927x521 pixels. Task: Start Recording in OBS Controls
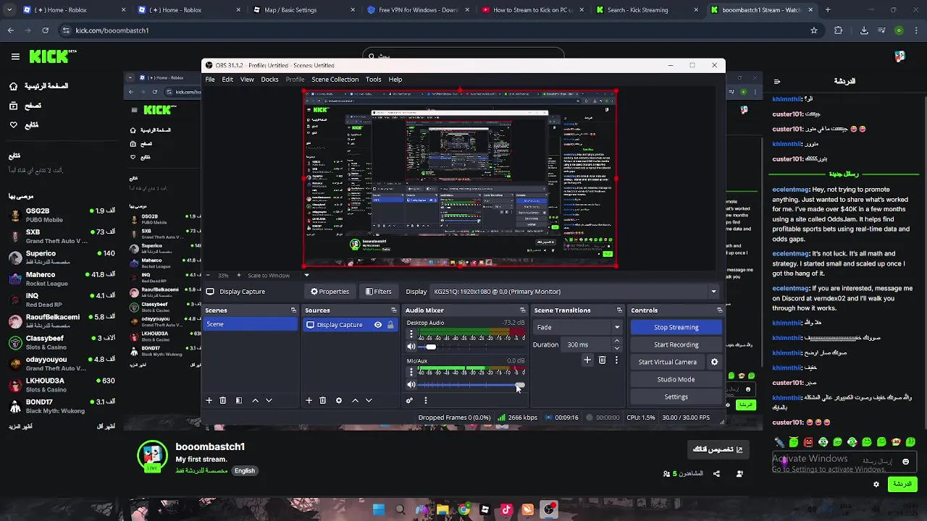pos(676,344)
